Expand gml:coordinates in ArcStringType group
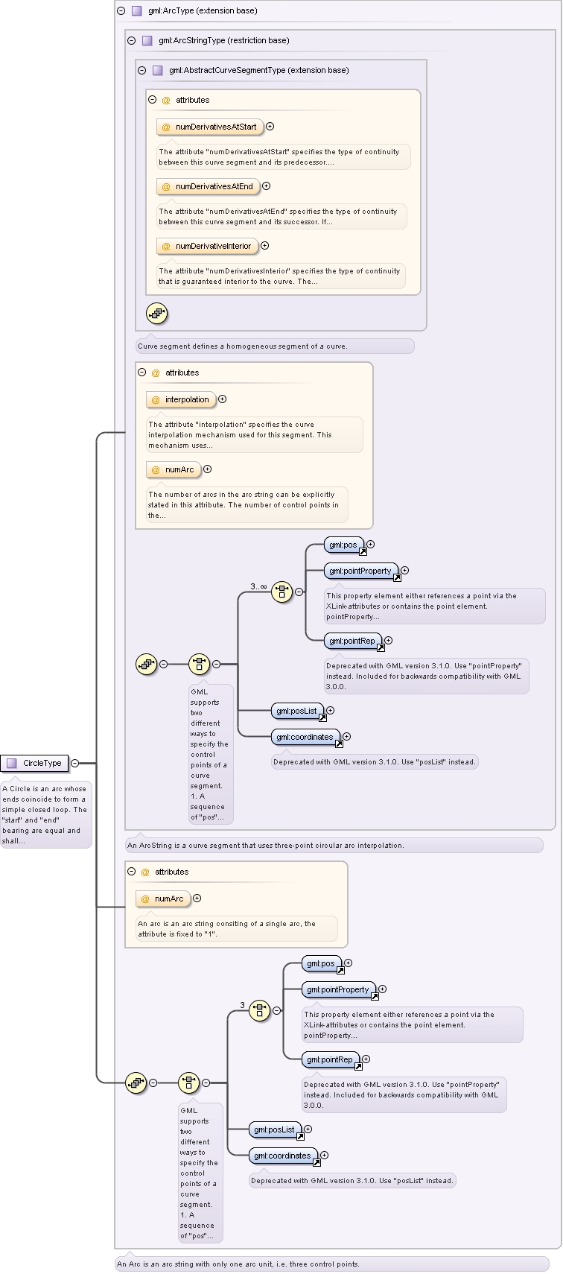This screenshot has width=563, height=1274. (x=346, y=737)
